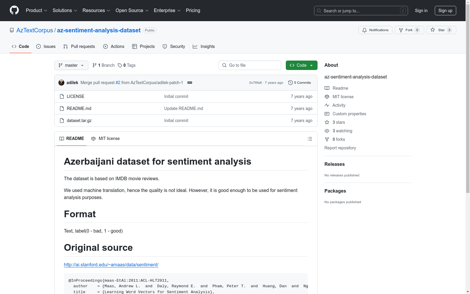Click the fork icon beside 0 forks
Screen dimensions: 470x294
coord(327,139)
